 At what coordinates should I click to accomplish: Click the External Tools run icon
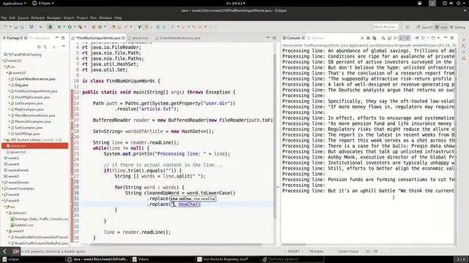pyautogui.click(x=80, y=27)
